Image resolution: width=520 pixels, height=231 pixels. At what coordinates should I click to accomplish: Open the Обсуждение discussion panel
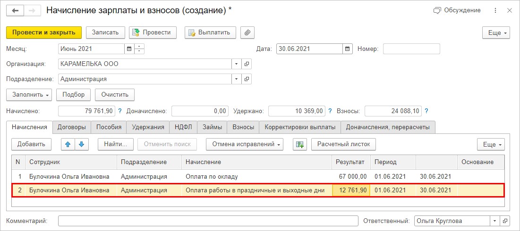pyautogui.click(x=457, y=10)
